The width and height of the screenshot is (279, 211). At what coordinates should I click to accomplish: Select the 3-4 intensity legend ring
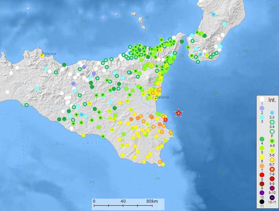[272, 122]
